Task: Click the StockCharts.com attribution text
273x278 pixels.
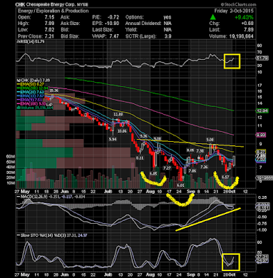Action: pos(238,4)
